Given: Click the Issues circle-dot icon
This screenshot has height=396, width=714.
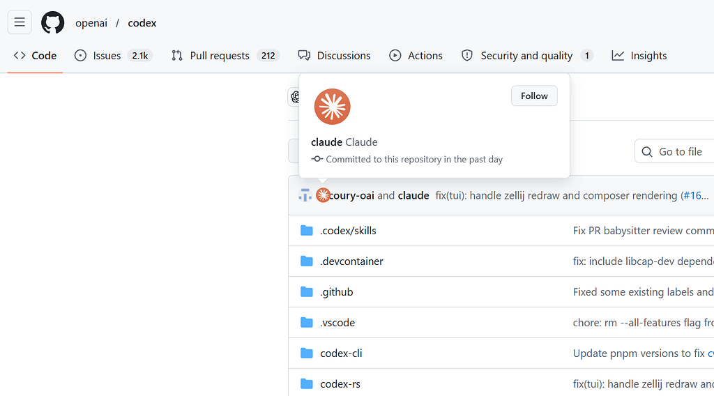Looking at the screenshot, I should point(80,56).
